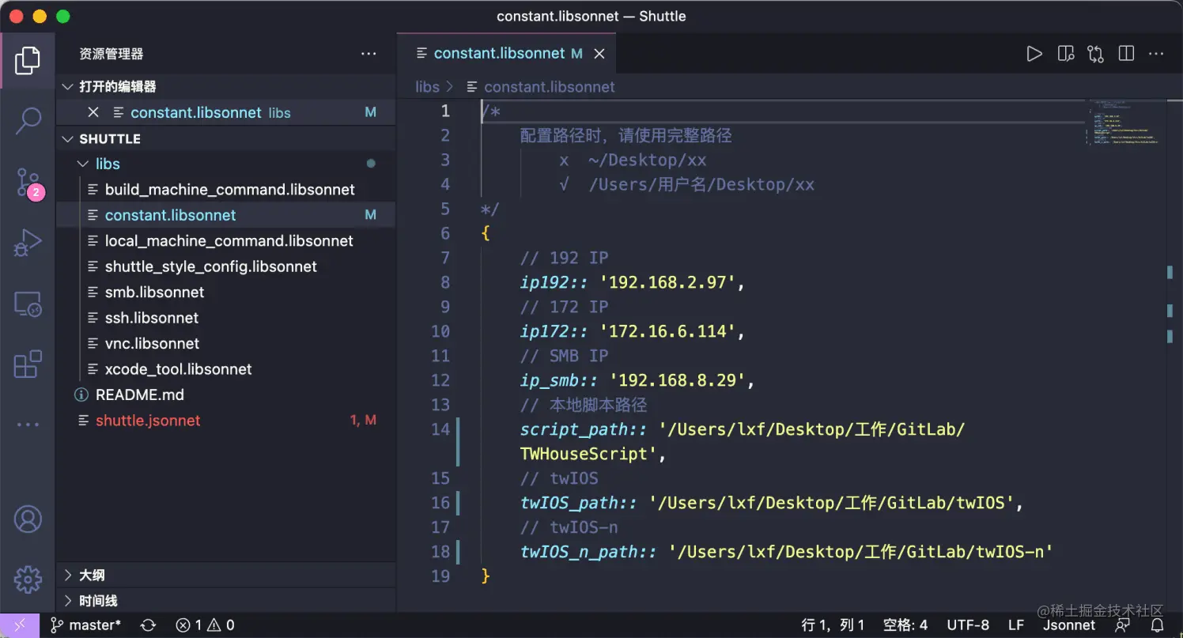Click the comment // SMB IP

564,356
